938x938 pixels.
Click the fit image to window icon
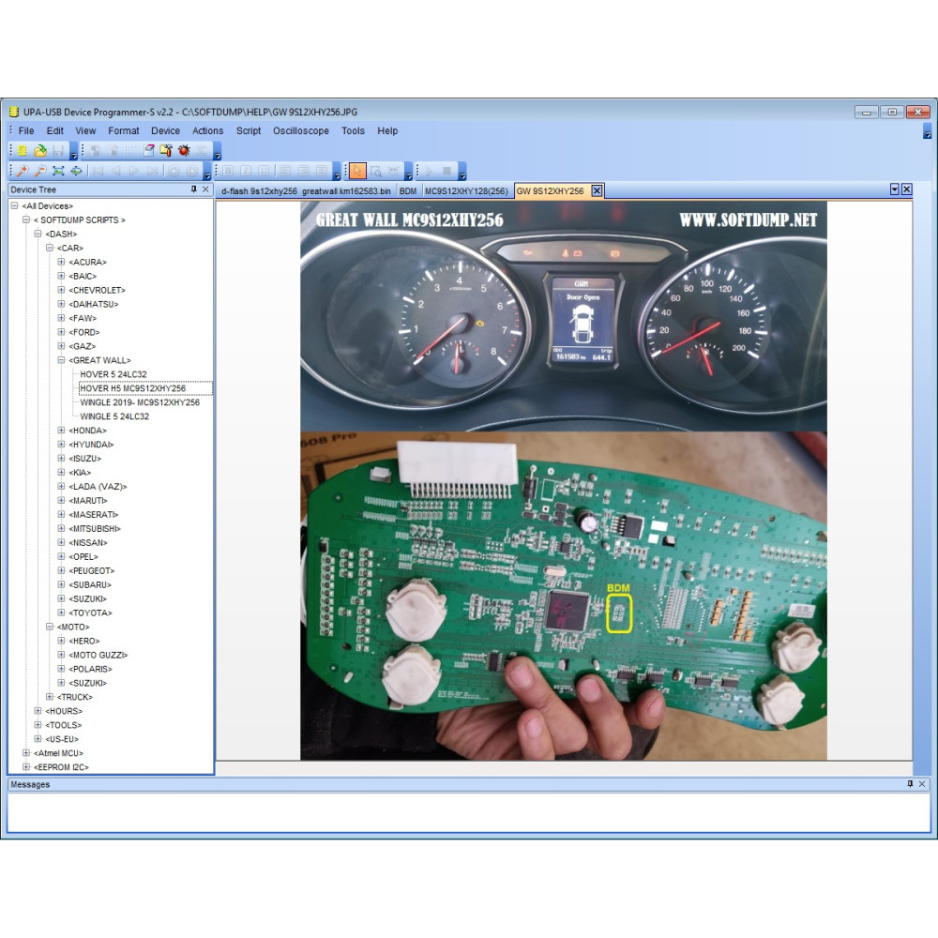click(x=58, y=171)
